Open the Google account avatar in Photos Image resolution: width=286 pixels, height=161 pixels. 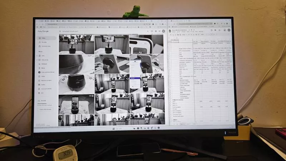(x=163, y=31)
